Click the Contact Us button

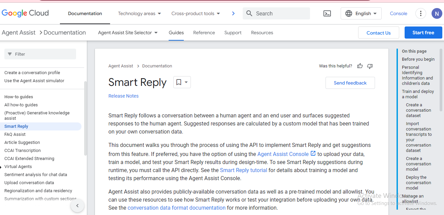pyautogui.click(x=379, y=33)
